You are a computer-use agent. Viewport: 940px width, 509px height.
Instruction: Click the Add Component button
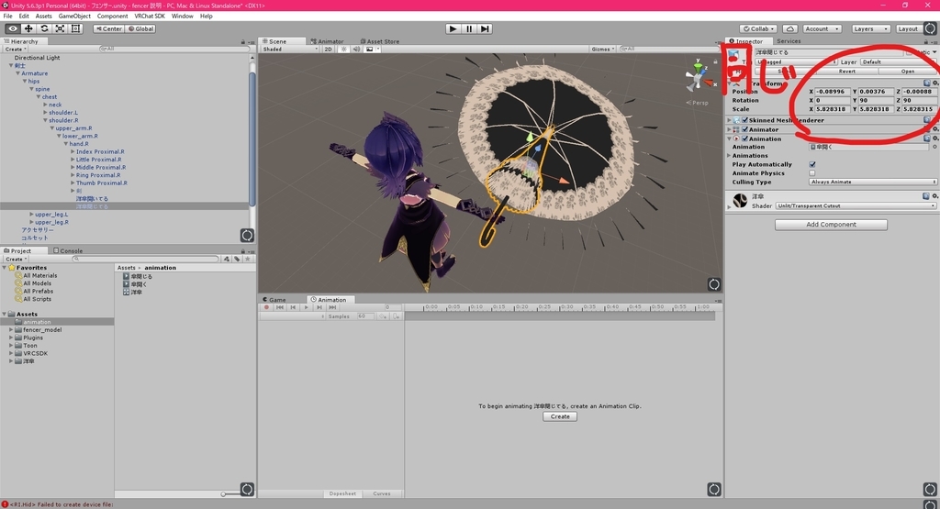pyautogui.click(x=831, y=225)
